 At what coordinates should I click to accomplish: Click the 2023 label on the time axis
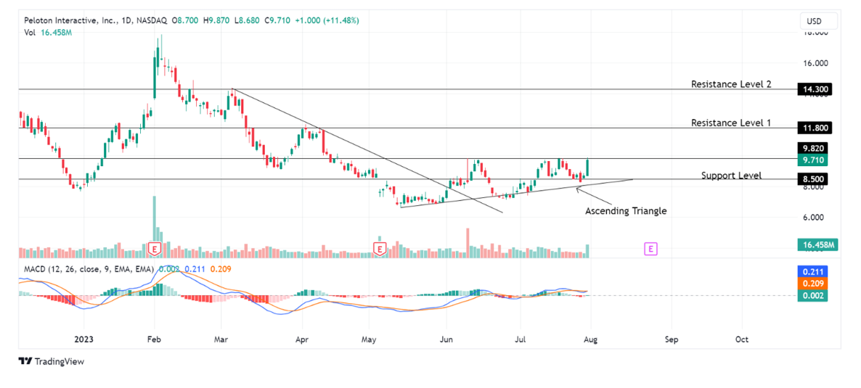point(83,339)
